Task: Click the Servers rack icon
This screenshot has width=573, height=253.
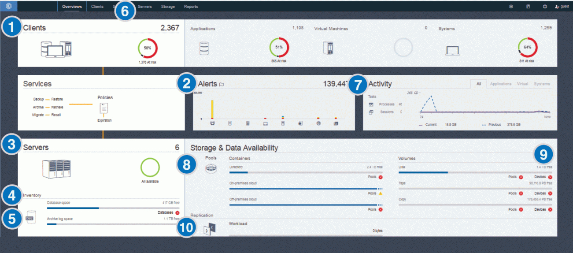Action: click(56, 169)
